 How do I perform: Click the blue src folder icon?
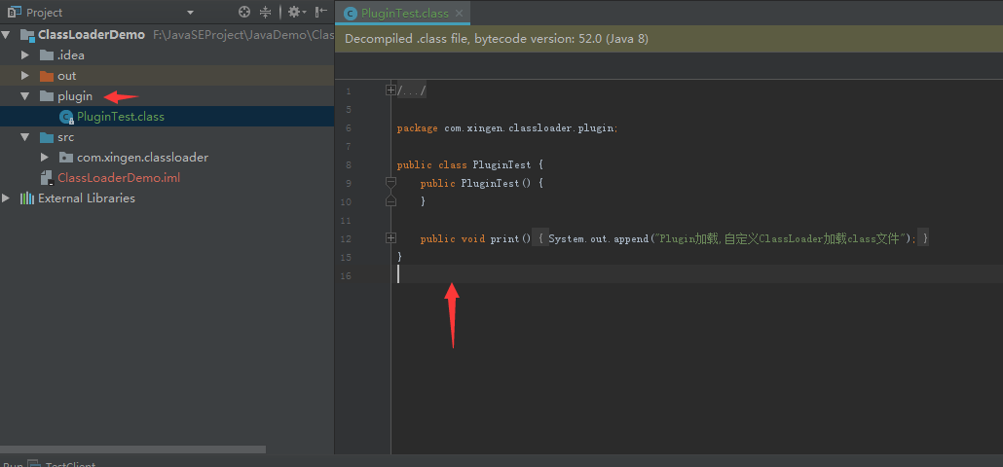(x=46, y=137)
